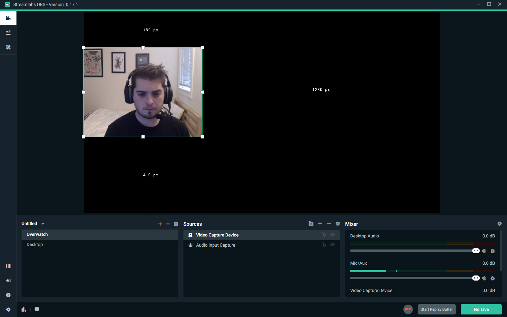Click the login arrow icon in sidebar
This screenshot has height=317, width=507.
pyautogui.click(x=8, y=281)
